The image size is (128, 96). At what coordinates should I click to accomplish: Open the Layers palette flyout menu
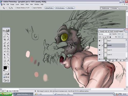(126, 31)
